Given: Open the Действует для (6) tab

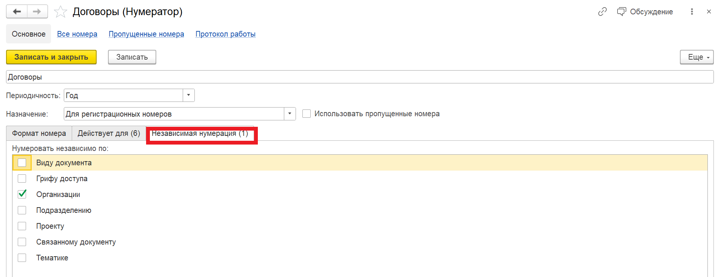Looking at the screenshot, I should pyautogui.click(x=109, y=133).
